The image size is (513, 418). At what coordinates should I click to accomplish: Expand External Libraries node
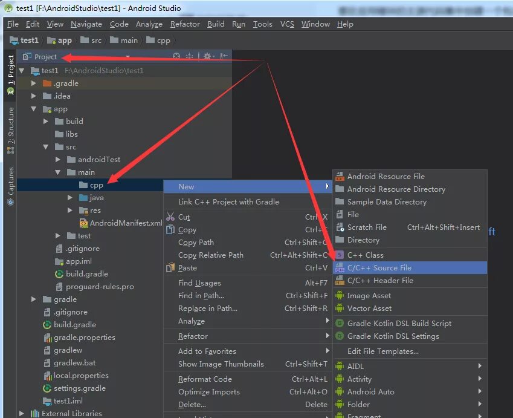[22, 413]
